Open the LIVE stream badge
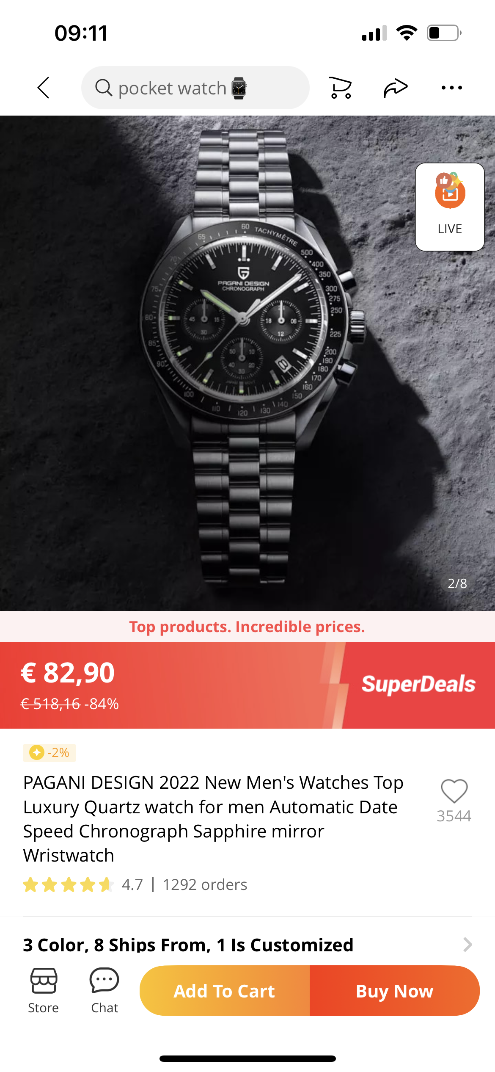 point(450,207)
